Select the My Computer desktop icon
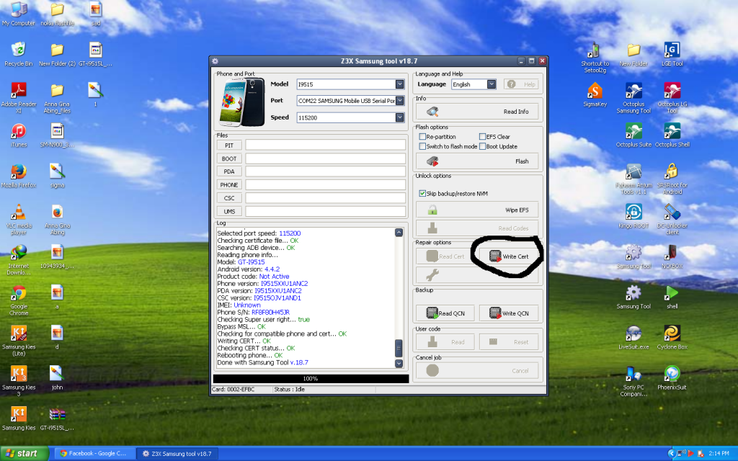The image size is (738, 461). [19, 14]
